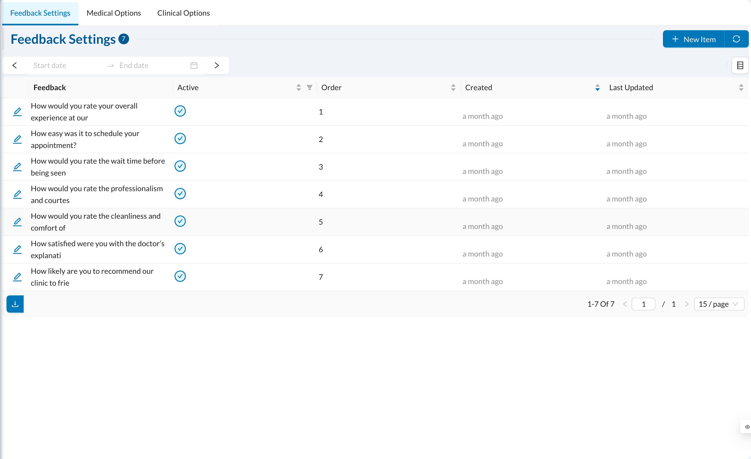Create a New Item
Screen dimensions: 751x459
(x=693, y=39)
